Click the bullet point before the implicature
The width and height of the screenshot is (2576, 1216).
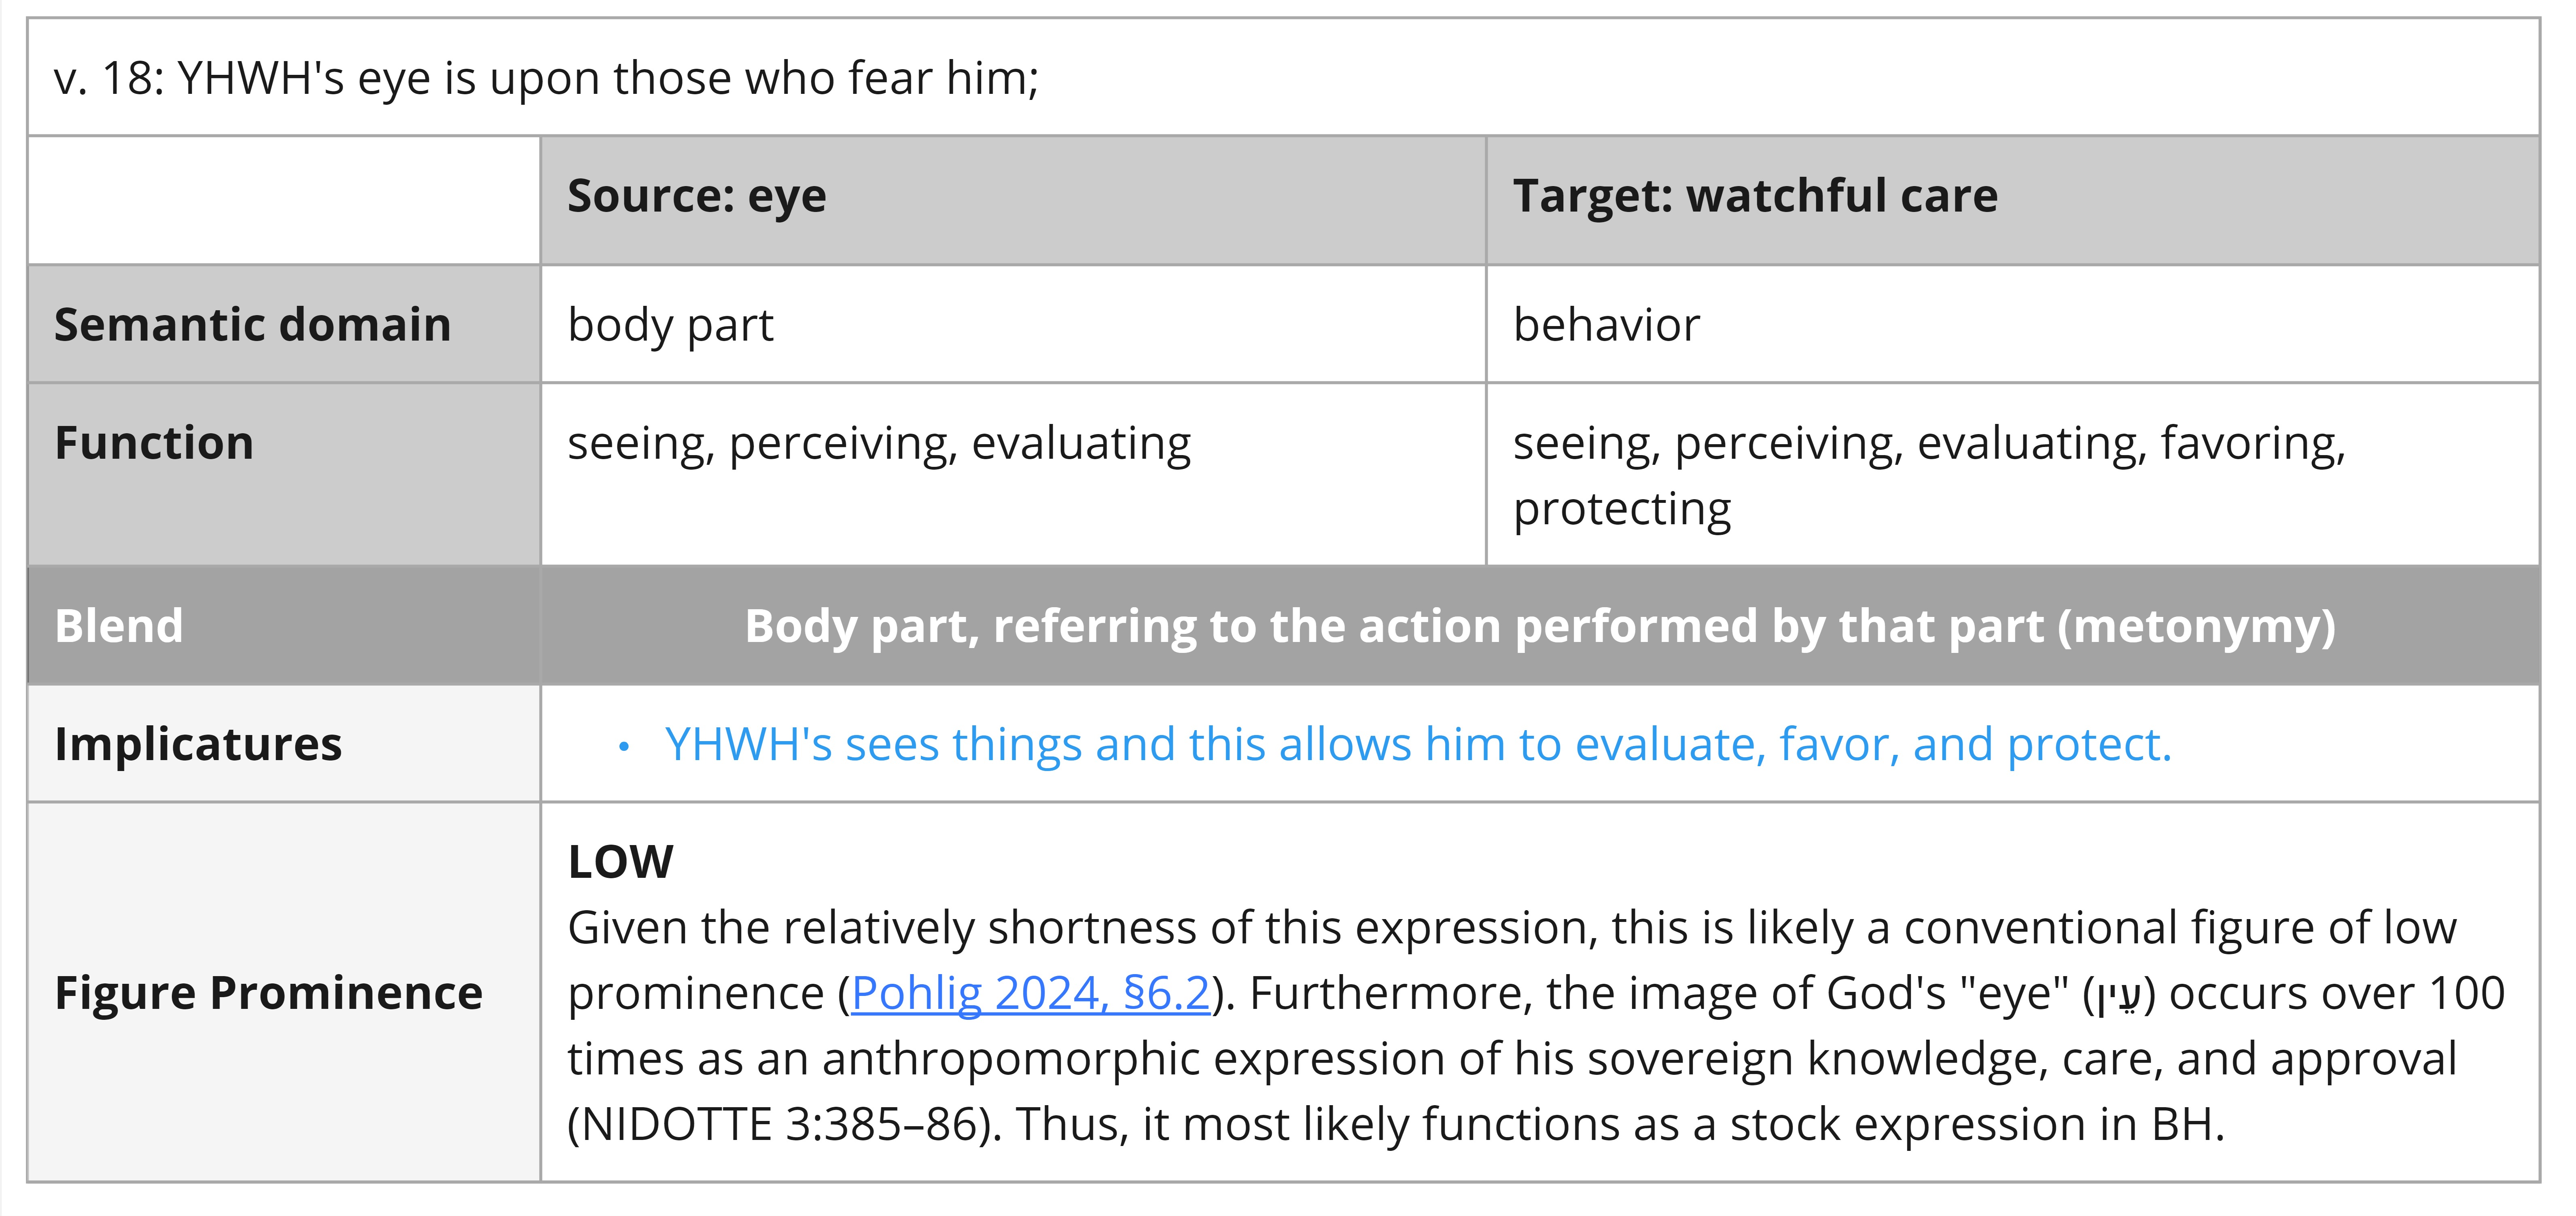tap(624, 747)
